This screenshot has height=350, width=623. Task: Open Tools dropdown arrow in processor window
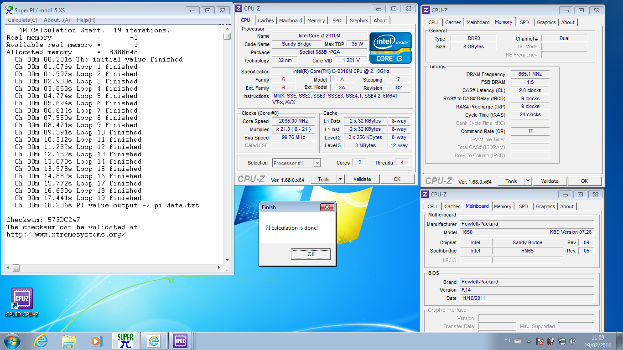pos(340,179)
